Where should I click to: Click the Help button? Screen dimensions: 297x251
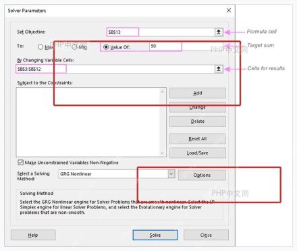tap(33, 235)
